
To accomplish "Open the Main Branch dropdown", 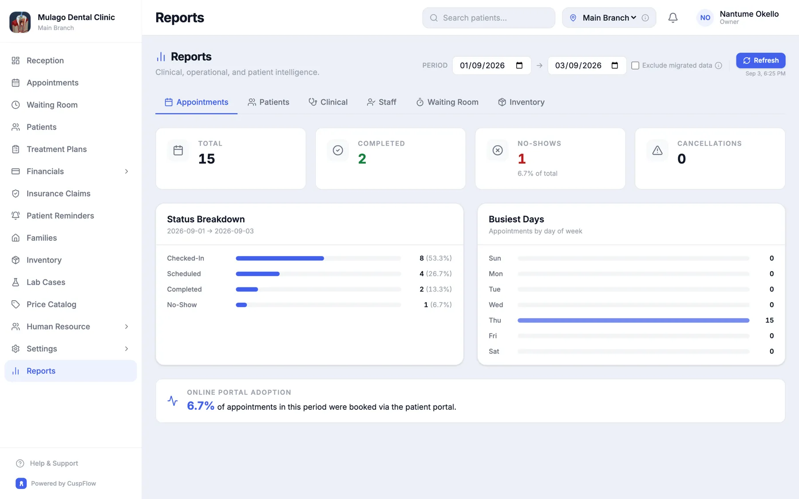I will 609,18.
